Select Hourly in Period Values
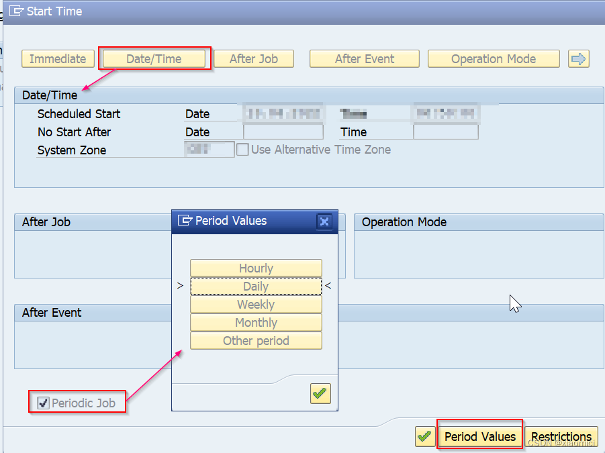 pyautogui.click(x=256, y=268)
